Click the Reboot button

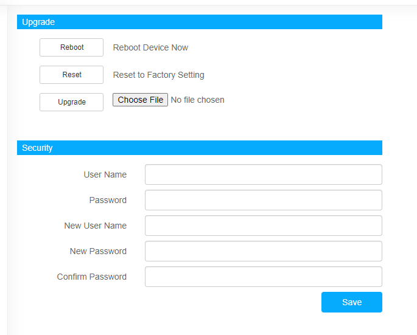tap(72, 47)
